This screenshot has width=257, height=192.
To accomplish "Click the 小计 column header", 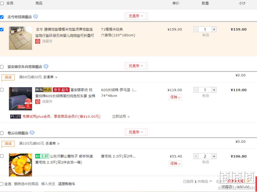I will tap(242, 3).
